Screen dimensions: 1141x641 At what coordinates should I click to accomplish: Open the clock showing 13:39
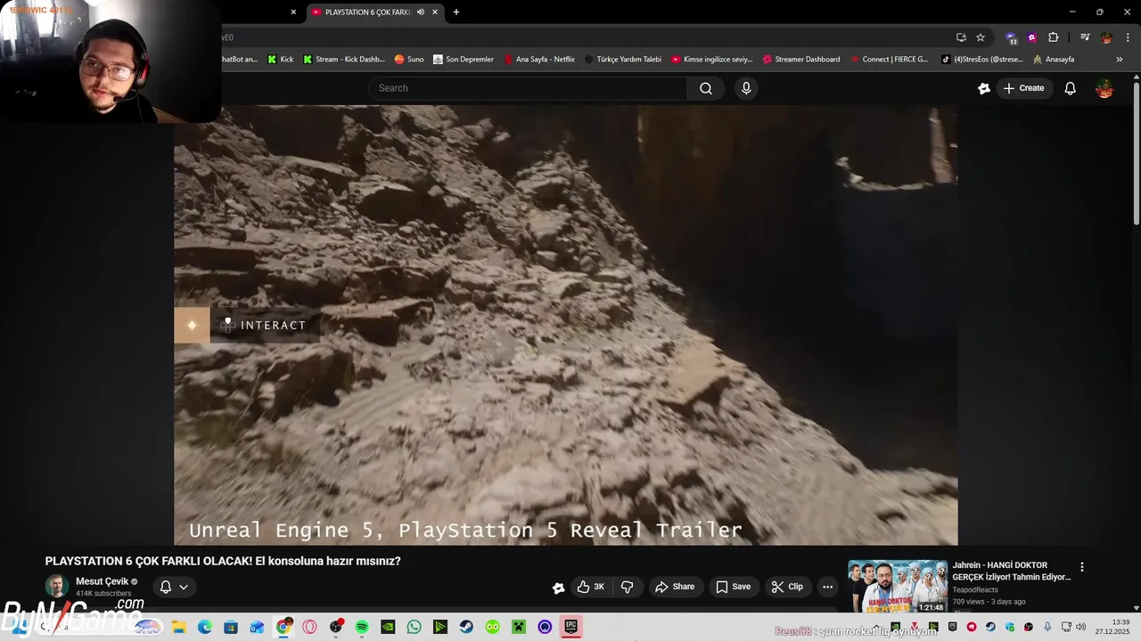pyautogui.click(x=1112, y=627)
